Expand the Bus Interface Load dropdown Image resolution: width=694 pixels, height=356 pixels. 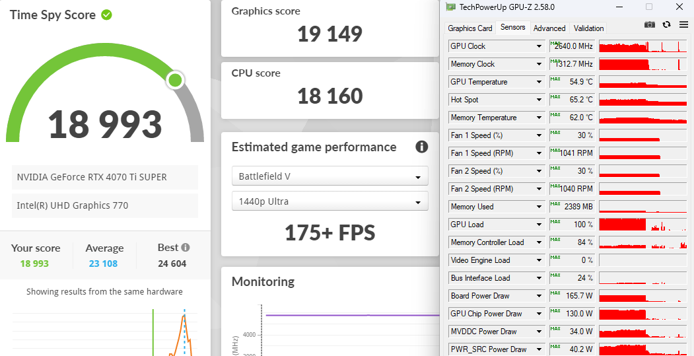coord(539,278)
